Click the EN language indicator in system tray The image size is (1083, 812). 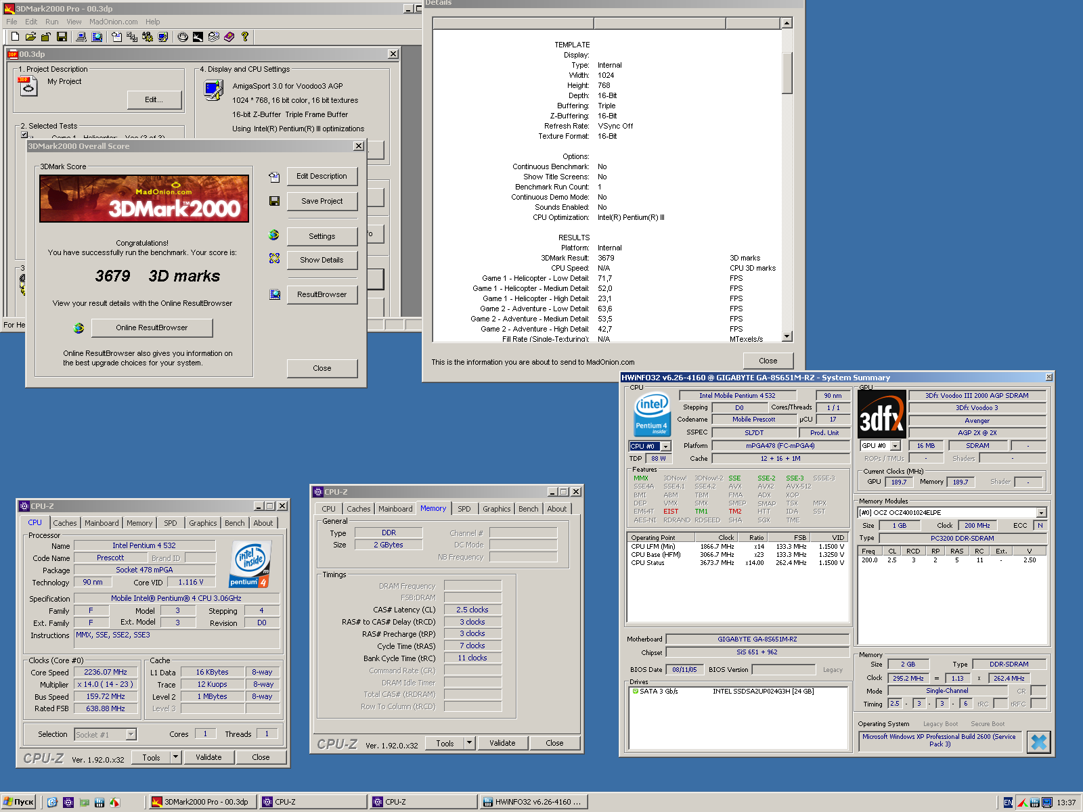tap(1008, 803)
